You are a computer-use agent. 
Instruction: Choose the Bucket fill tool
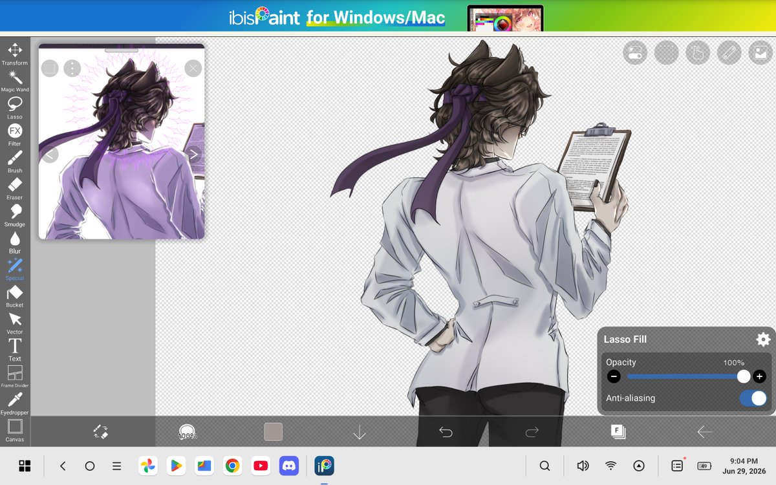coord(15,296)
